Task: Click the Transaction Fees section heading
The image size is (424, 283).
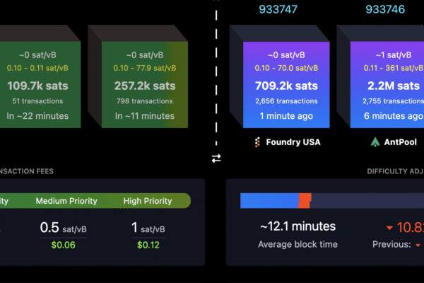Action: [x=27, y=171]
